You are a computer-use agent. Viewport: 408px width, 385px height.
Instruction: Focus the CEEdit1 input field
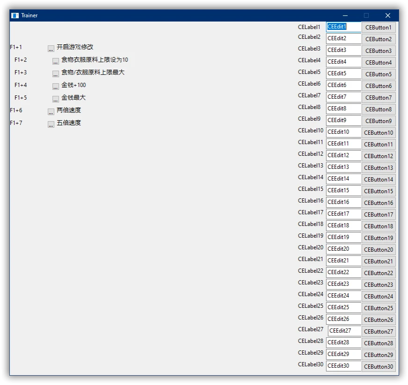coord(343,27)
